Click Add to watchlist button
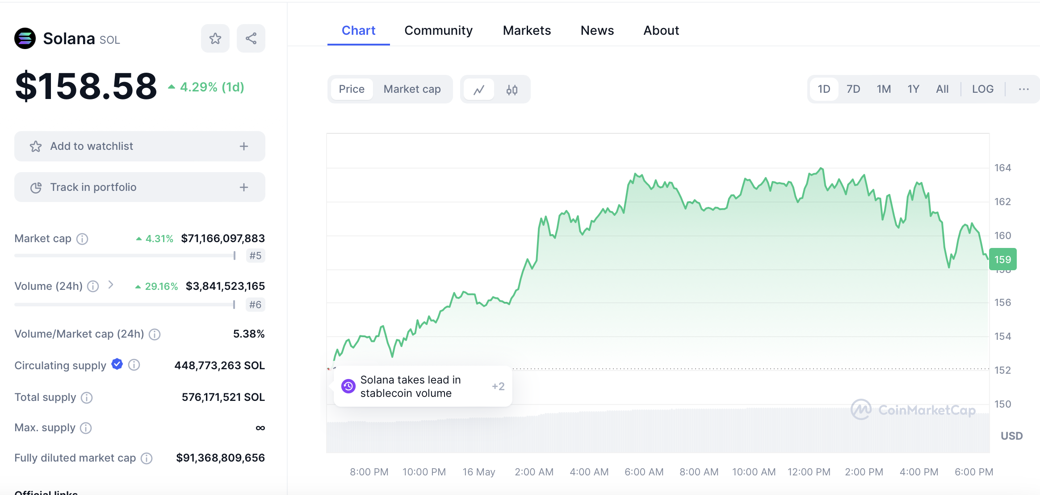This screenshot has height=495, width=1040. [x=139, y=146]
